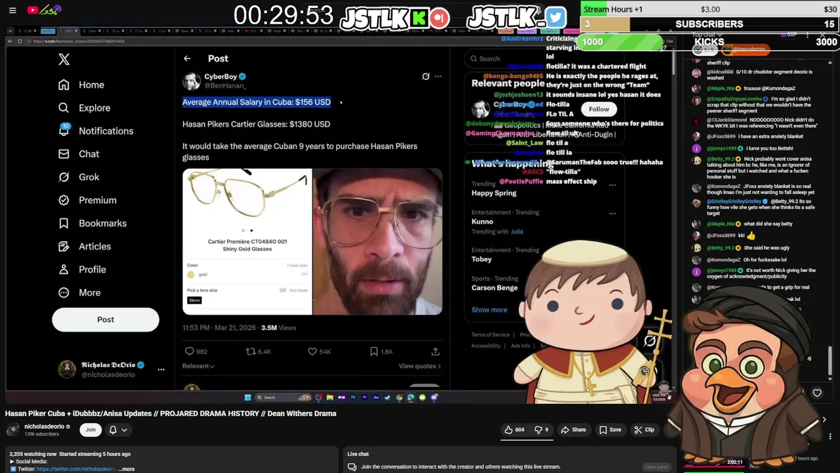
Task: Click the white Post button in sidebar
Action: (106, 319)
